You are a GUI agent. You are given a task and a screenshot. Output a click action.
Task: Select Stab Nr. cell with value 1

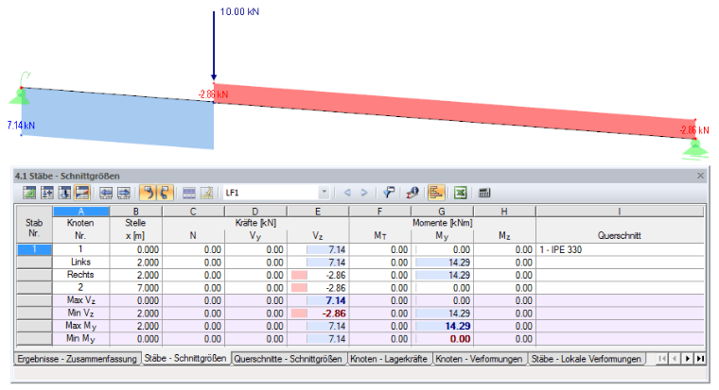[x=34, y=249]
